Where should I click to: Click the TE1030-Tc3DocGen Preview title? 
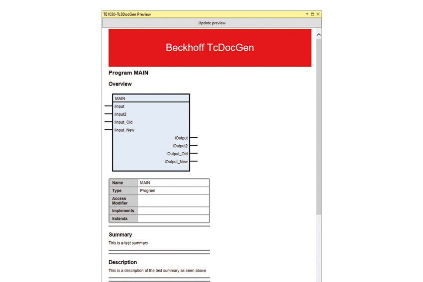click(x=127, y=14)
